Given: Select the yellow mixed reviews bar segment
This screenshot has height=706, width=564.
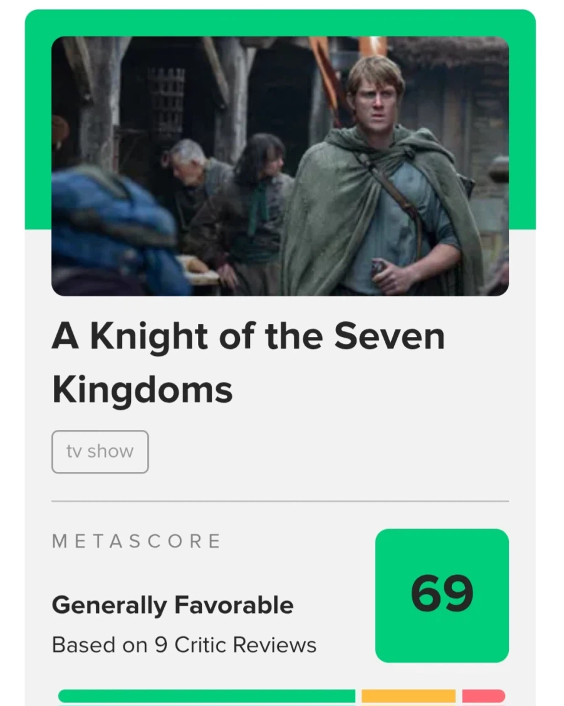Looking at the screenshot, I should (x=408, y=696).
